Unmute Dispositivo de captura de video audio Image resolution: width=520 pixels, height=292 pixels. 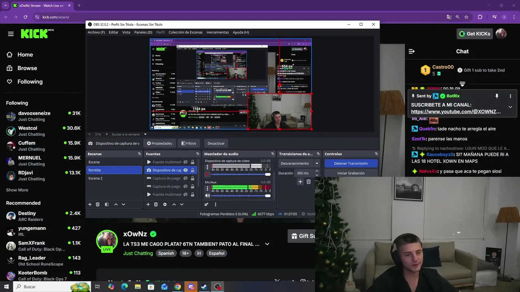[207, 174]
